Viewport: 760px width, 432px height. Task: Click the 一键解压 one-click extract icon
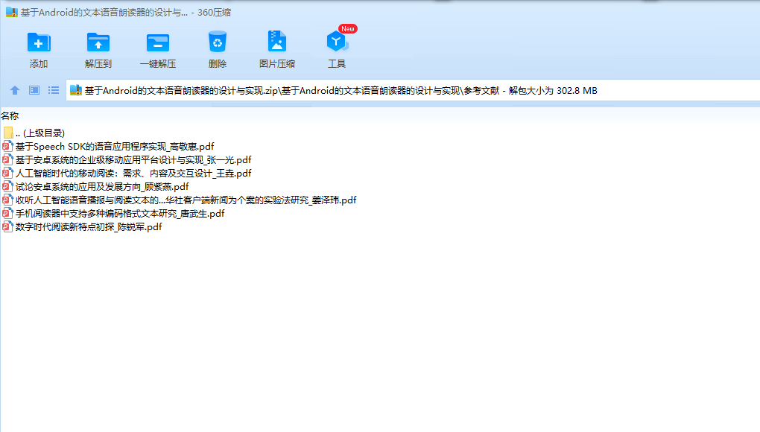pos(158,42)
